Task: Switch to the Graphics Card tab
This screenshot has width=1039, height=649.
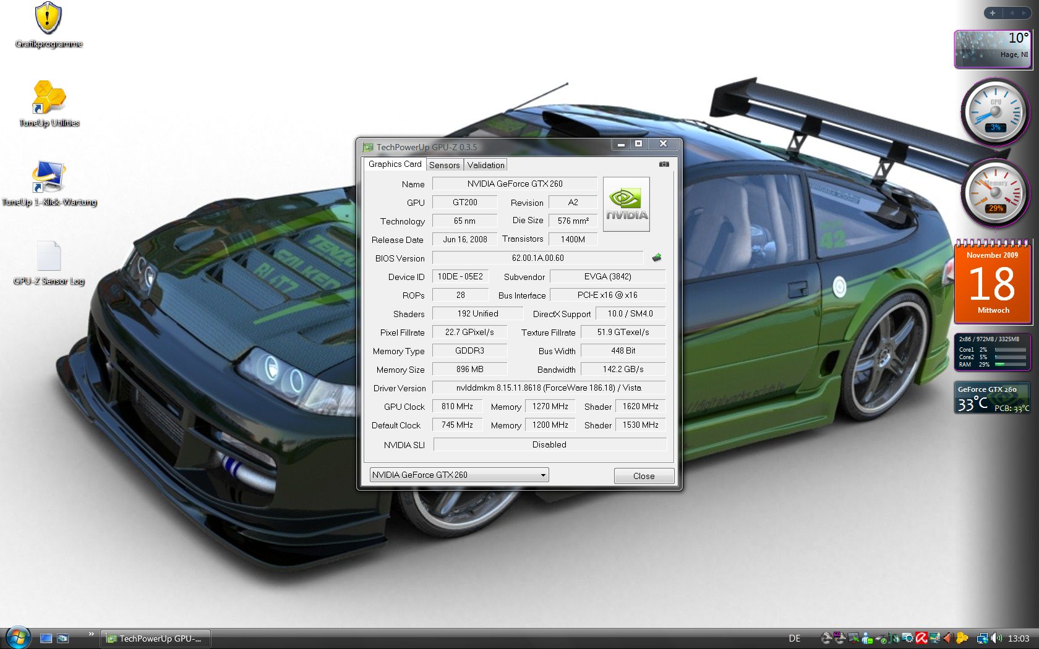Action: pos(395,164)
